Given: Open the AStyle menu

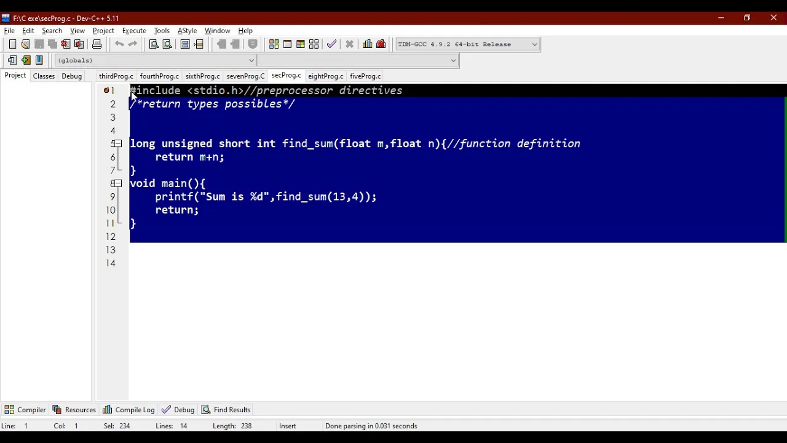Looking at the screenshot, I should tap(187, 31).
